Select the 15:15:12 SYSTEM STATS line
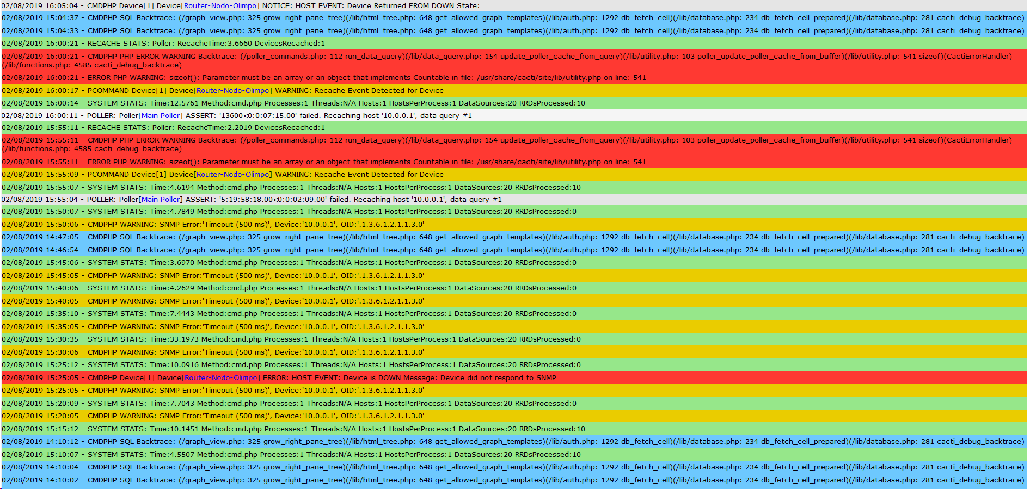This screenshot has height=489, width=1030. 514,429
